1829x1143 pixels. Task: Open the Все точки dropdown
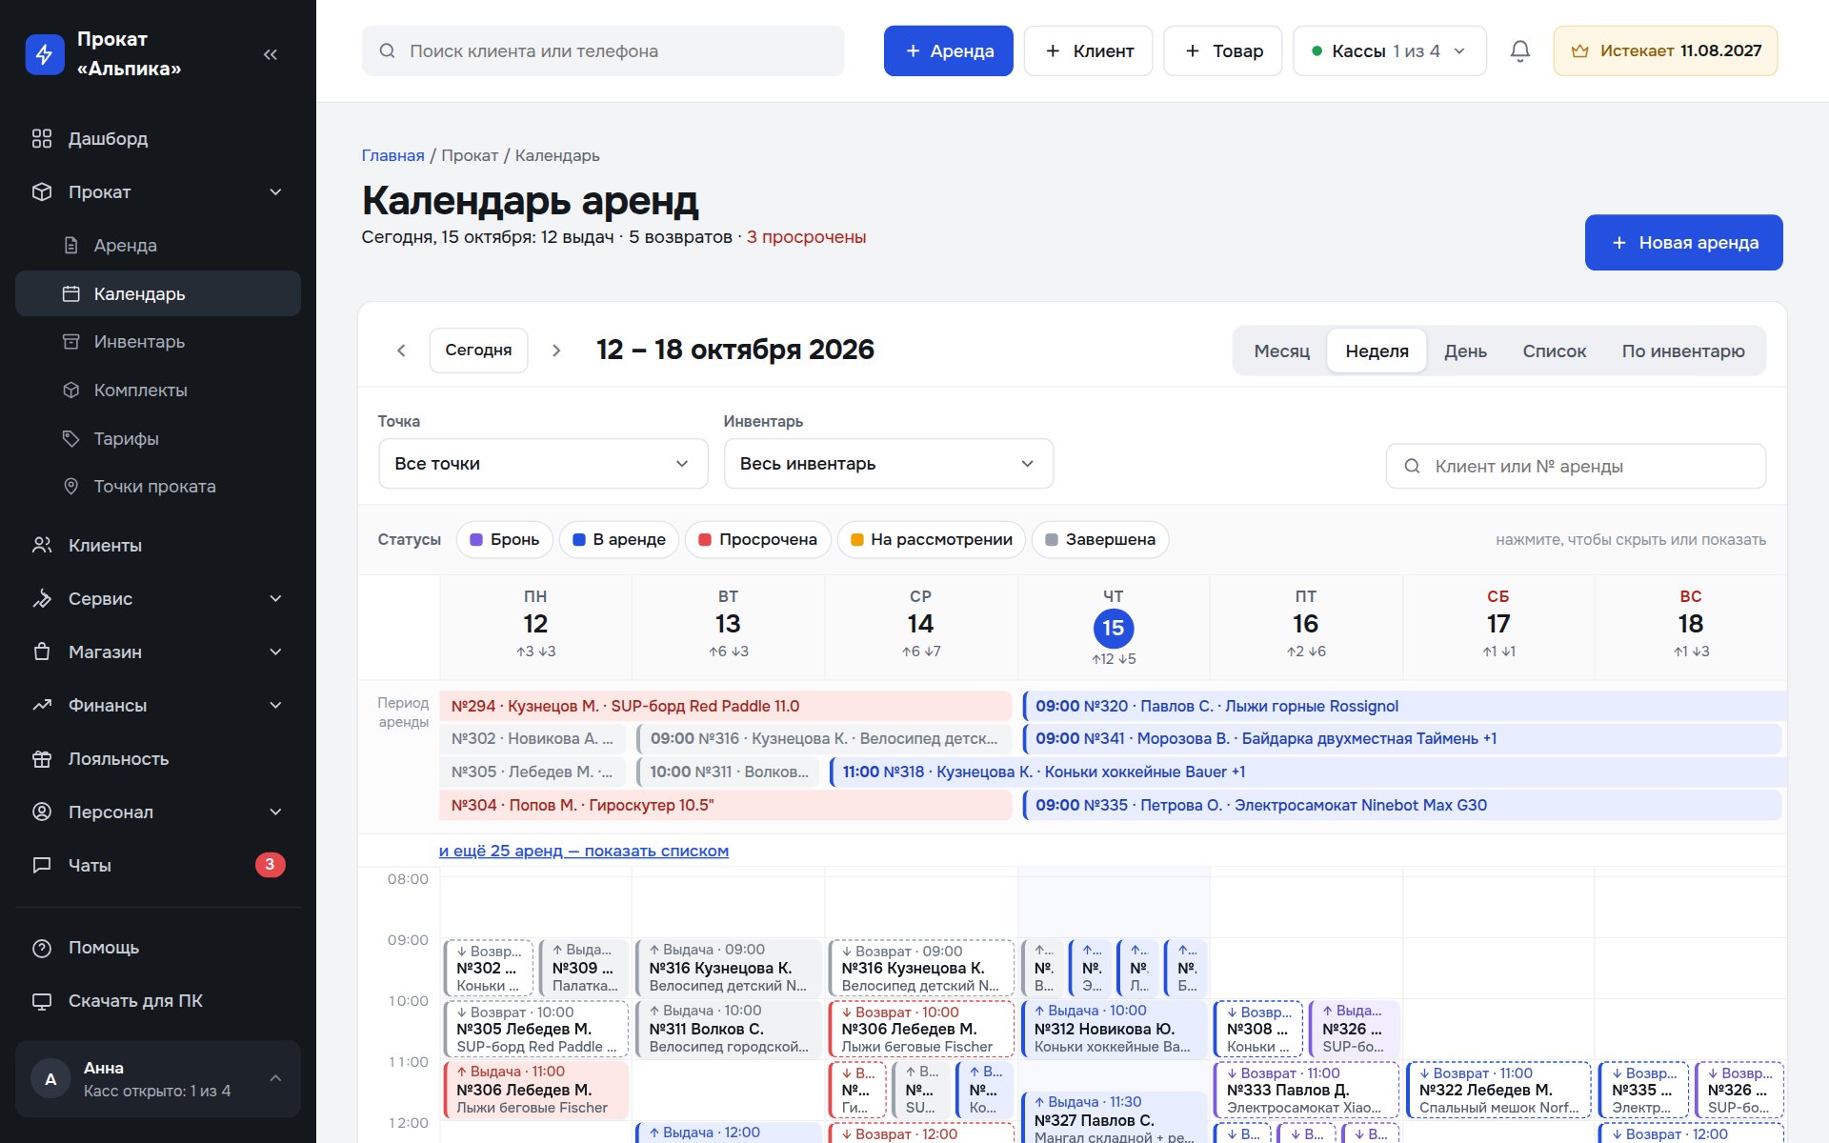(x=543, y=464)
